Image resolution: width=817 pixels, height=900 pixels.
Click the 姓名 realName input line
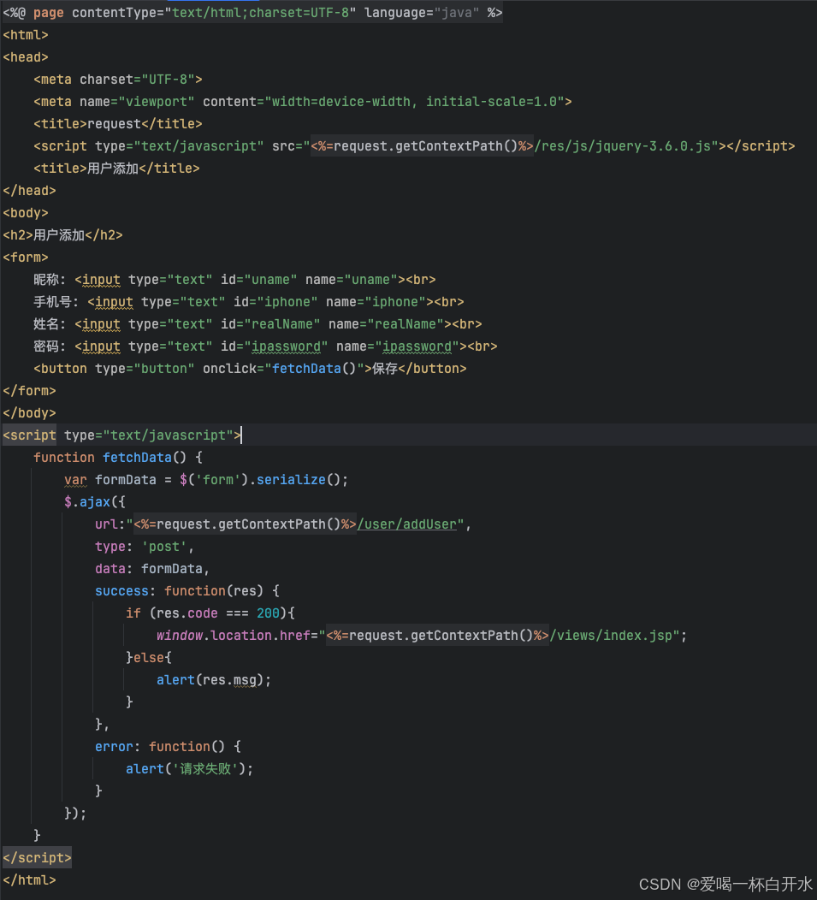tap(258, 324)
